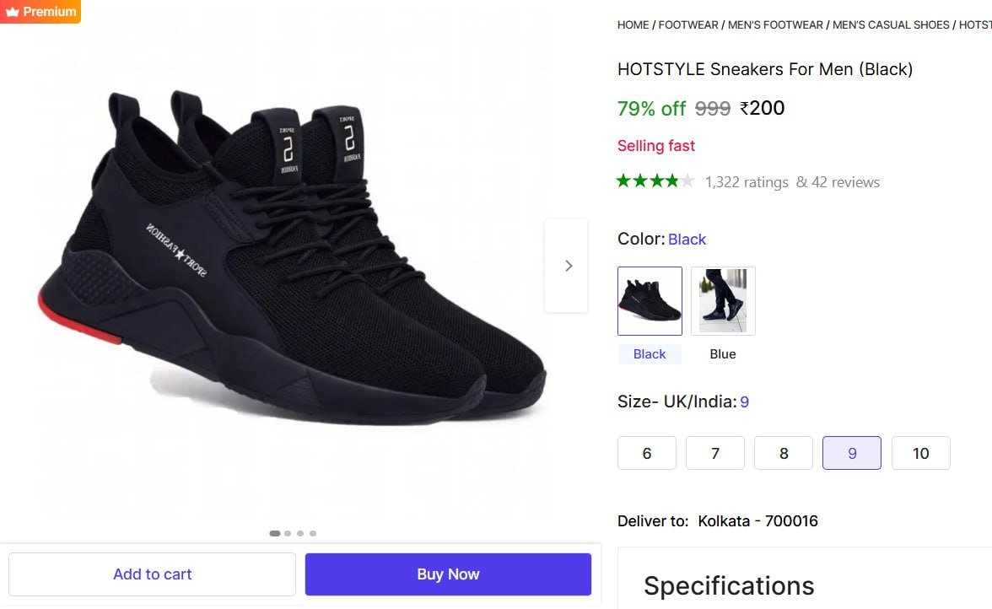Add the sneakers to cart

pos(153,574)
